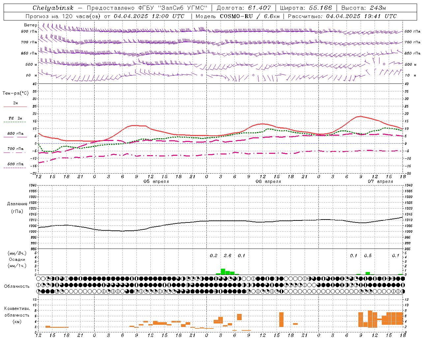Click the Chelyabinsk station name in the header
422x338 pixels.
pos(53,8)
